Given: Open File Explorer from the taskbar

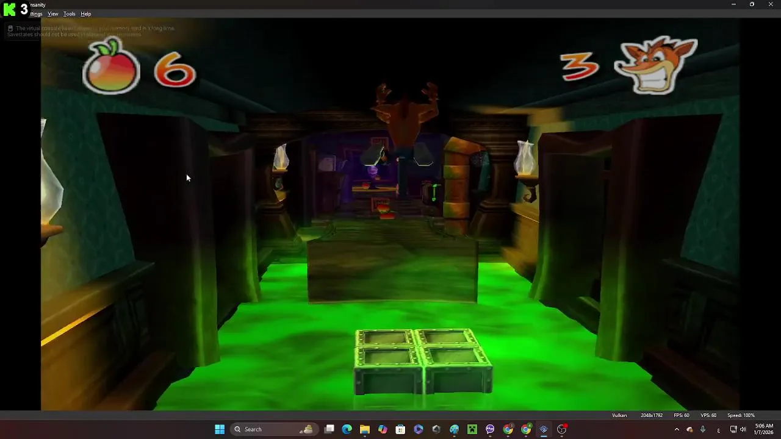Looking at the screenshot, I should pyautogui.click(x=365, y=429).
